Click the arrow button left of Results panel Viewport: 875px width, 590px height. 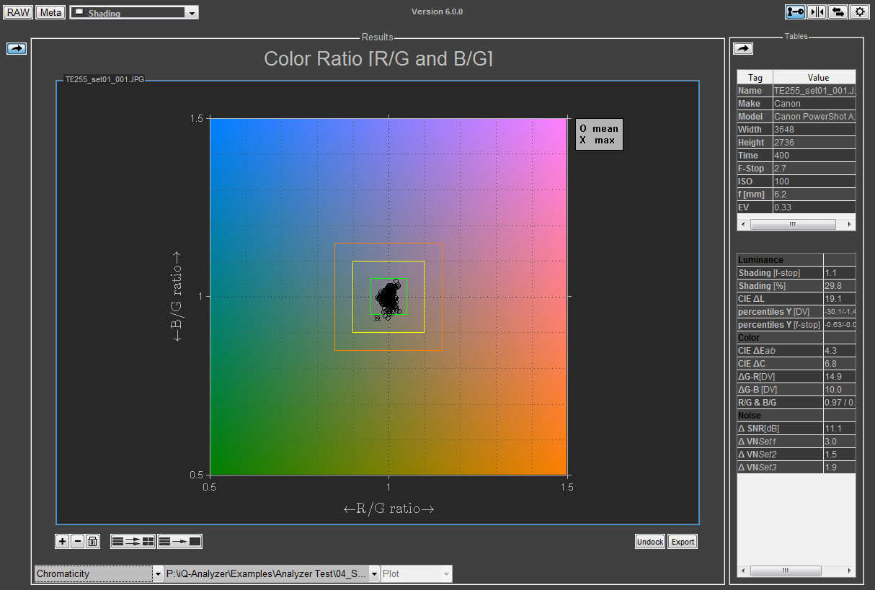click(17, 48)
